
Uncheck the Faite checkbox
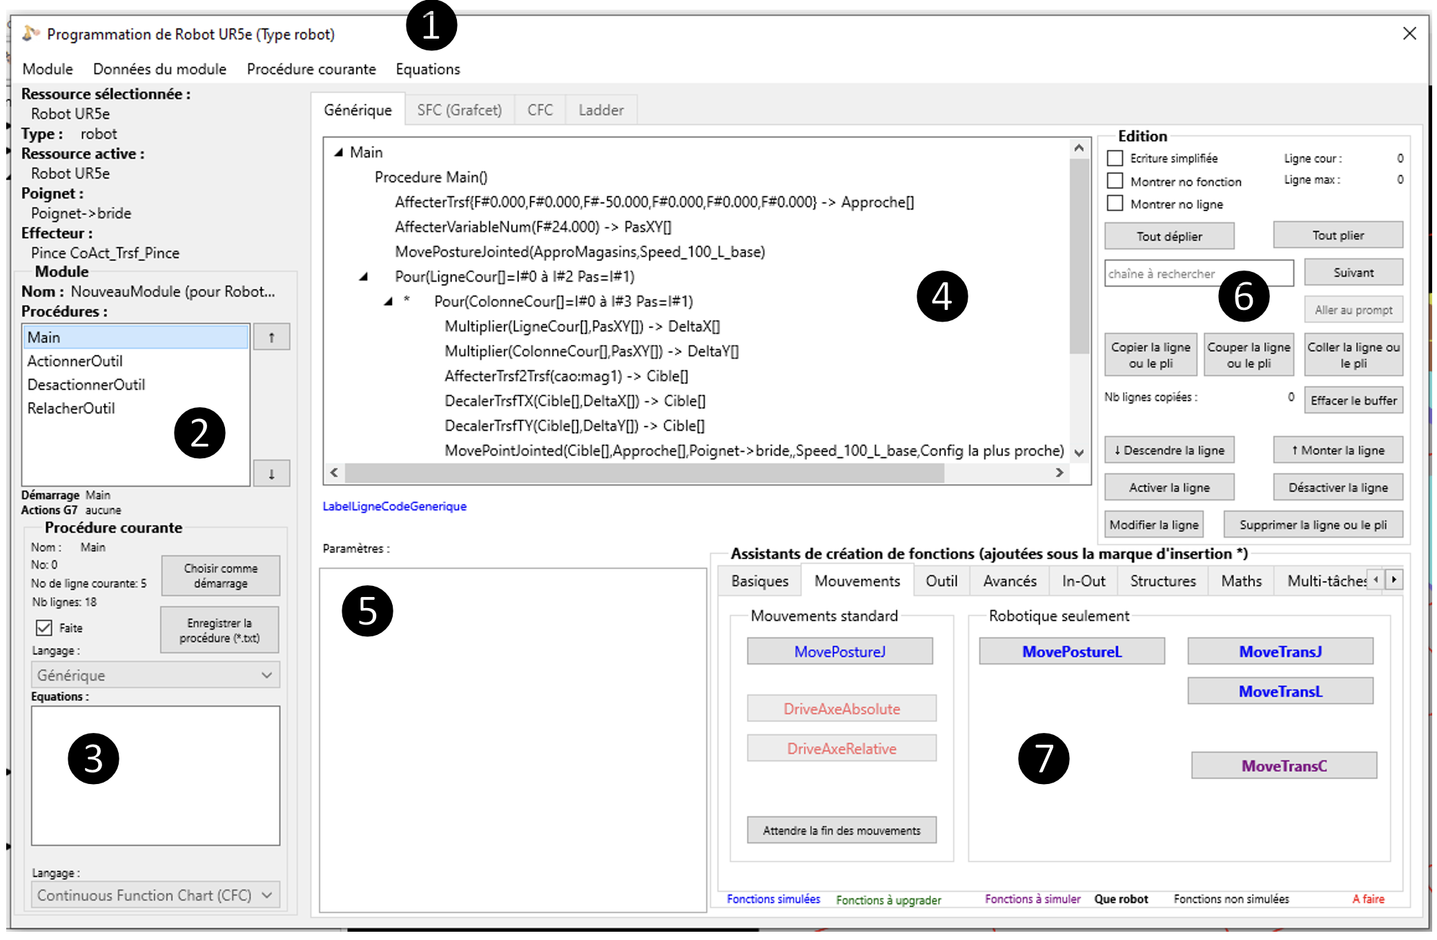coord(44,627)
